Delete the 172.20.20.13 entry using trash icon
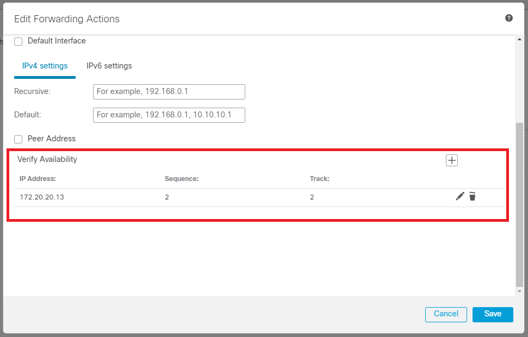This screenshot has width=528, height=337. point(473,197)
